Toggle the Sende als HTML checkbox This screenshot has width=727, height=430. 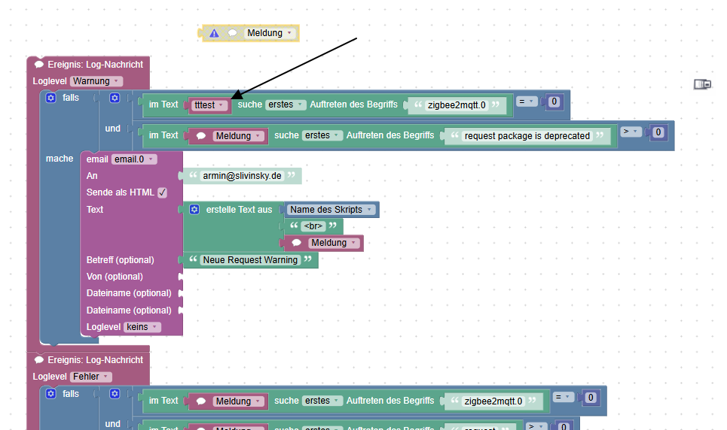coord(162,192)
